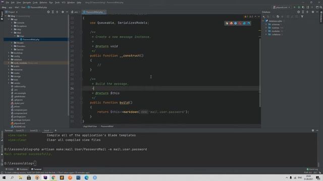The image size is (323, 181).
Task: Click the terminal command prompt input
Action: pyautogui.click(x=35, y=163)
